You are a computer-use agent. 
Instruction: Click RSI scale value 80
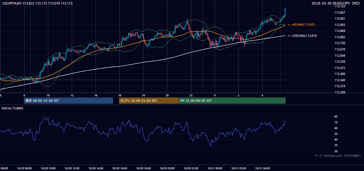[x=336, y=117]
